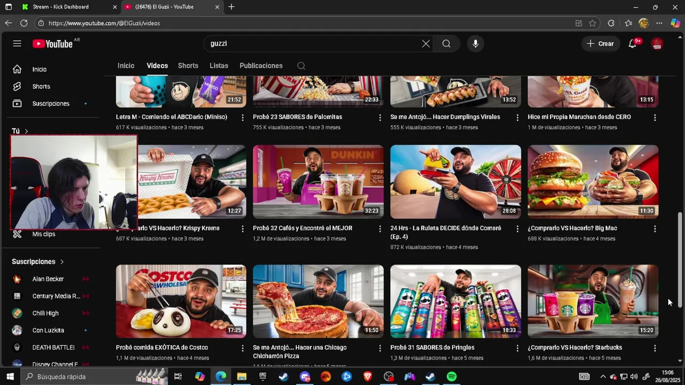Go to the YouTube home logo
This screenshot has width=685, height=385.
pyautogui.click(x=52, y=44)
